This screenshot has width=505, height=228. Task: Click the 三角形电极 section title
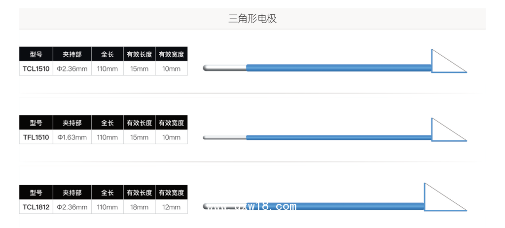pyautogui.click(x=252, y=19)
